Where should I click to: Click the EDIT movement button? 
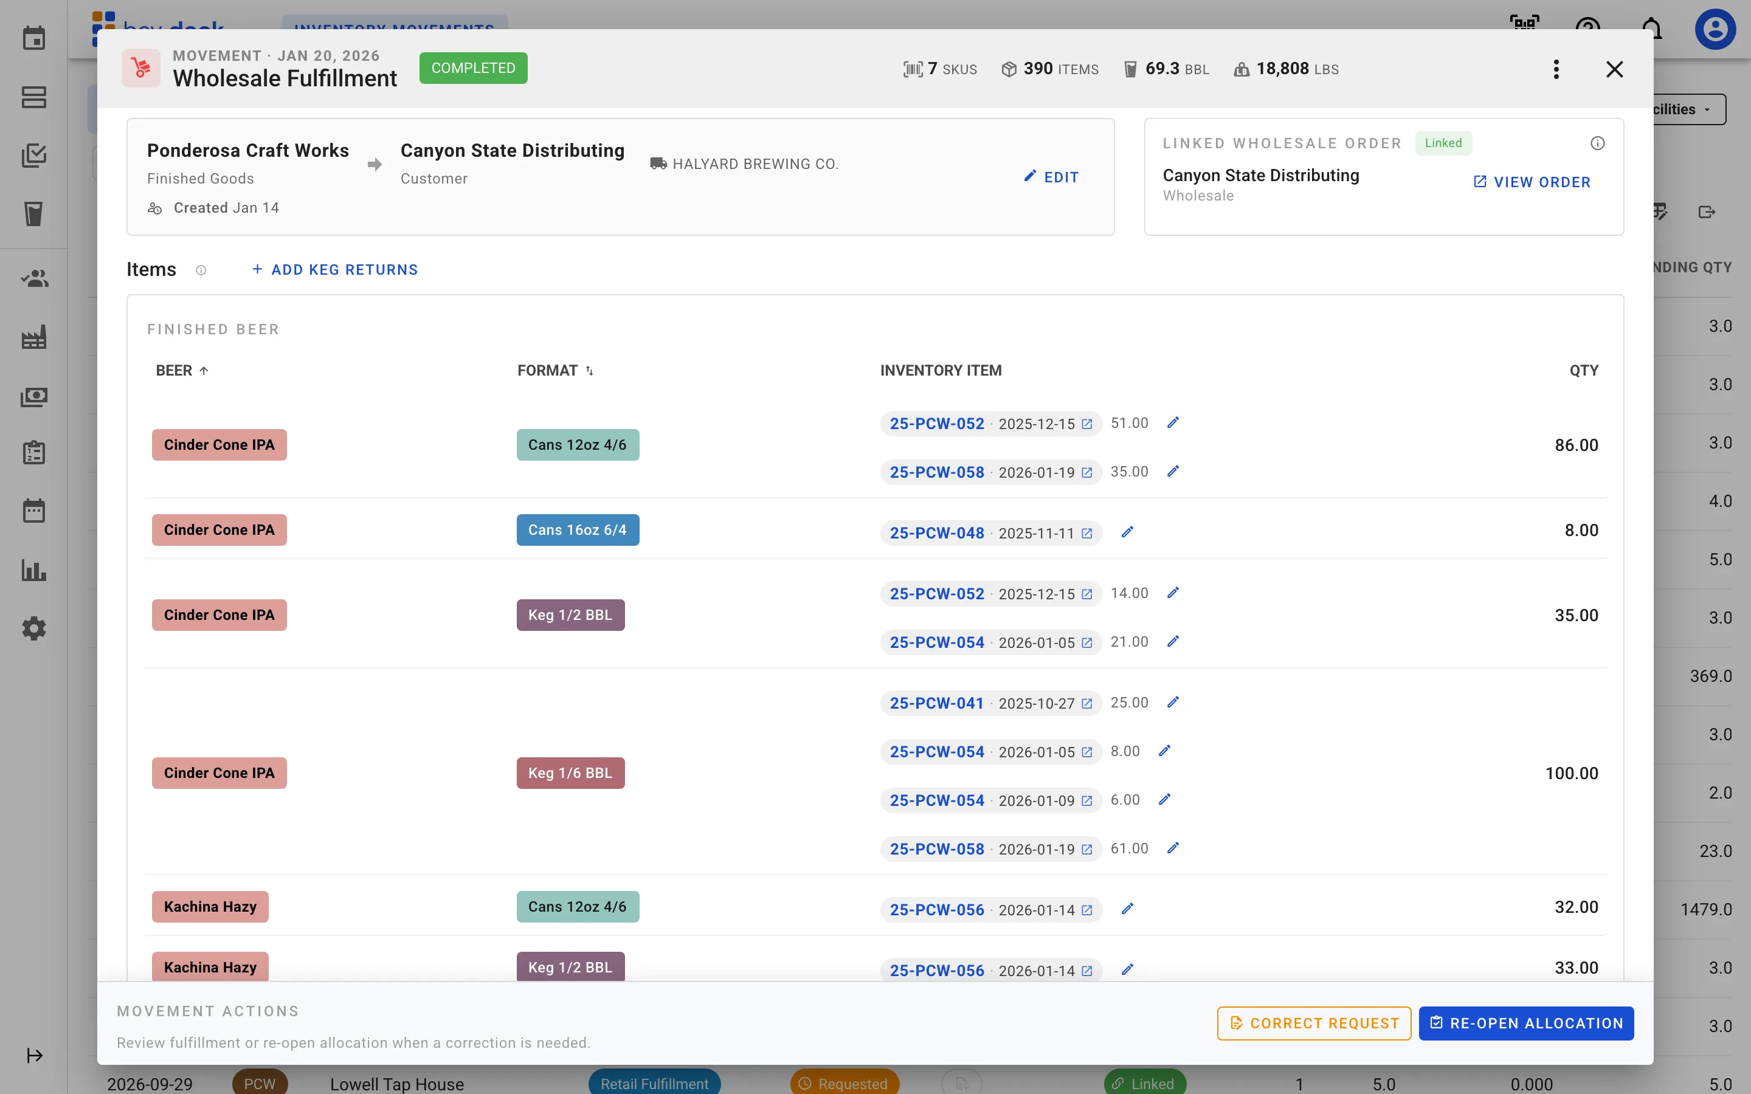(1051, 177)
